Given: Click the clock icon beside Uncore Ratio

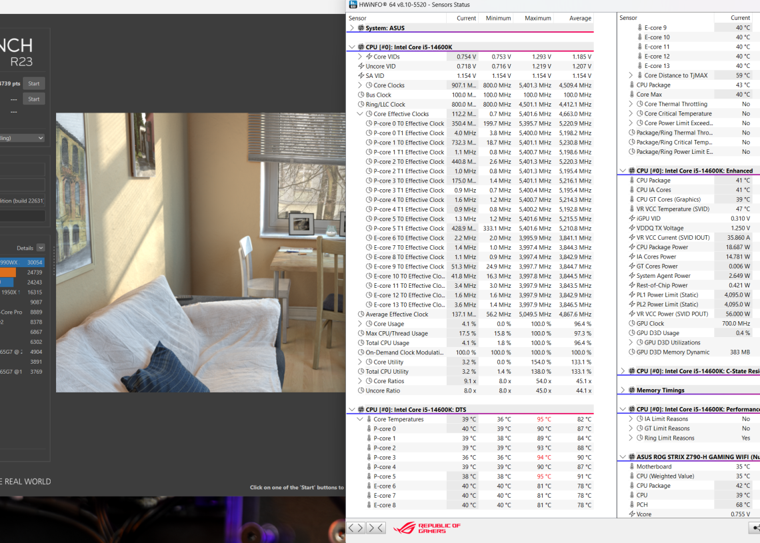Looking at the screenshot, I should 361,390.
